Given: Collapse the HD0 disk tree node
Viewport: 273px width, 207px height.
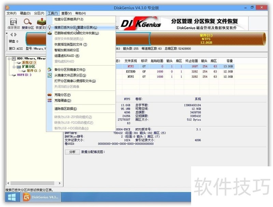Looking at the screenshot, I should pos(9,59).
